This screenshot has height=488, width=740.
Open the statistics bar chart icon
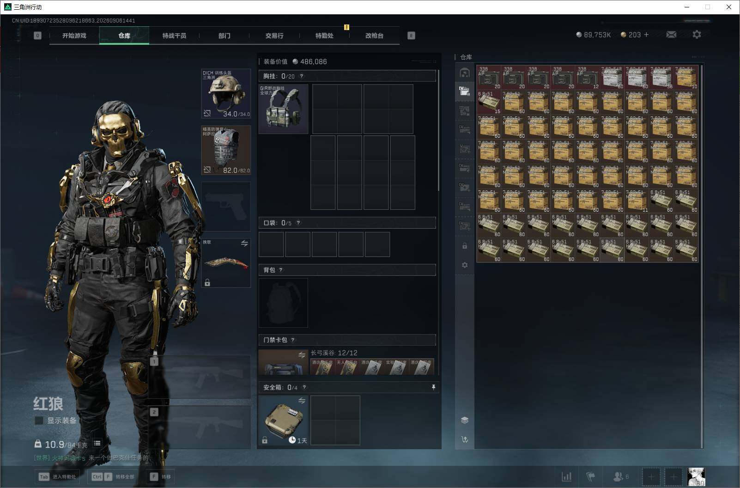(x=566, y=476)
